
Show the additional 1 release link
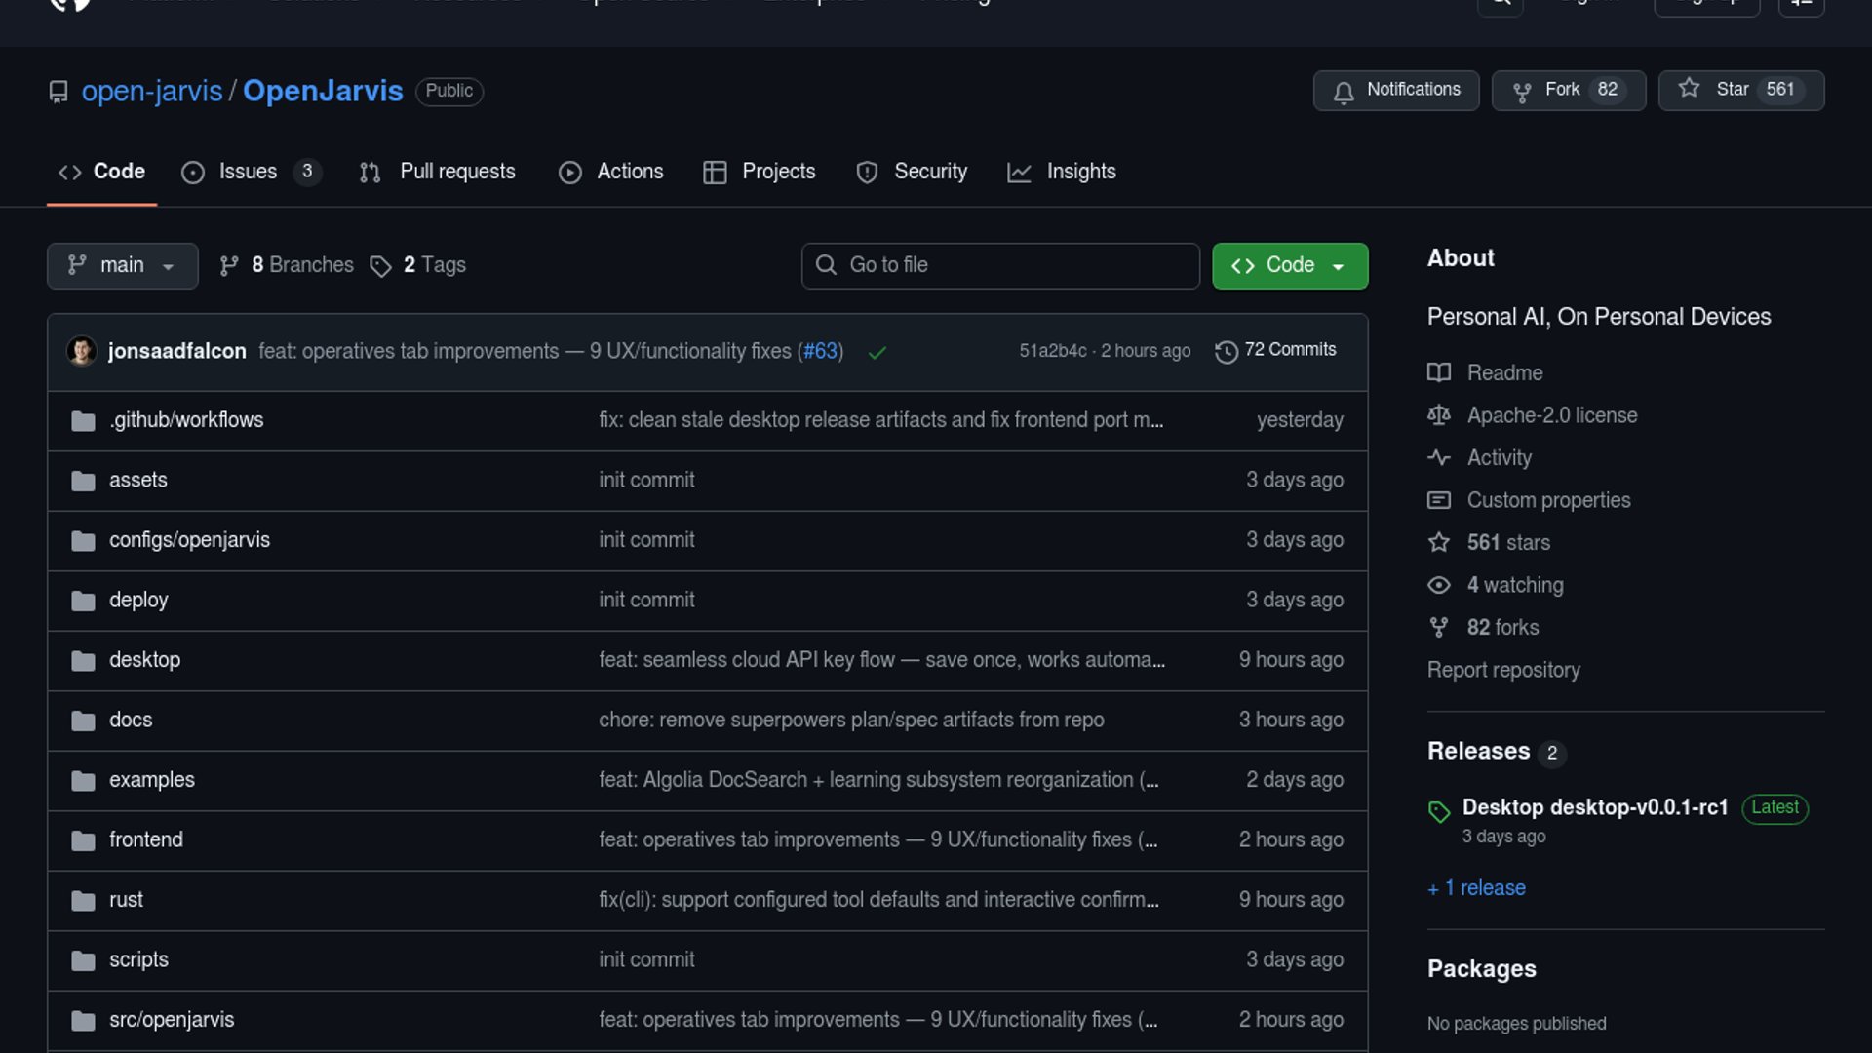(x=1476, y=888)
